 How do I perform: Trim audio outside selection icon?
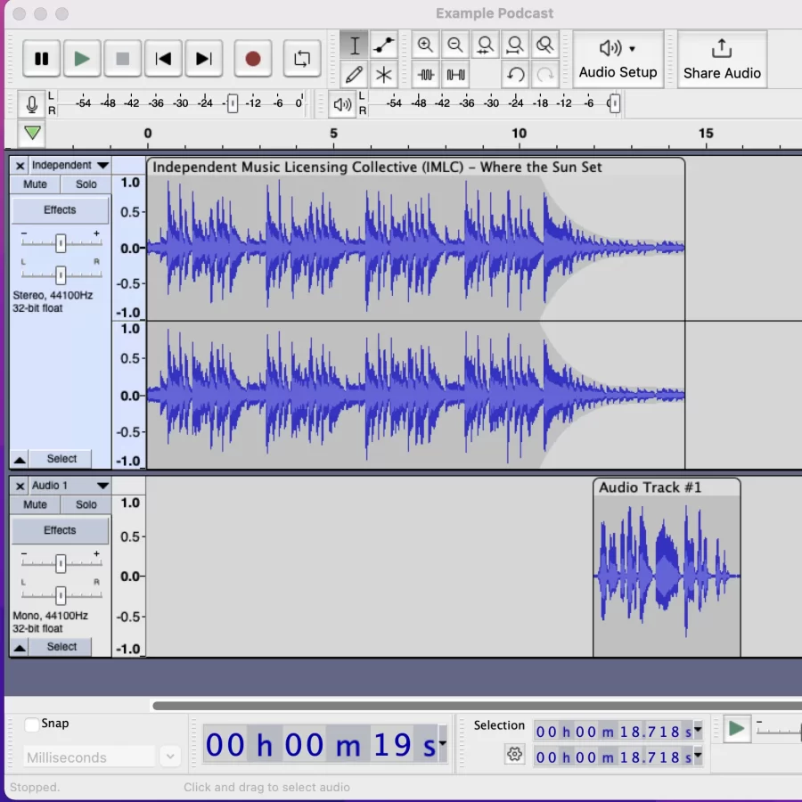[425, 75]
